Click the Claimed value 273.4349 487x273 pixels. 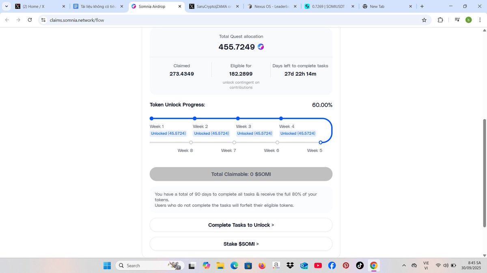tap(181, 74)
